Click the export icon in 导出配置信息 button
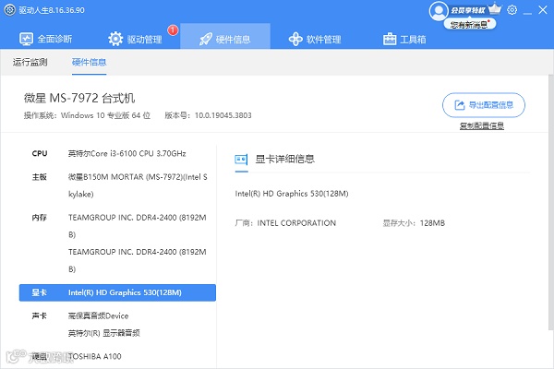 pos(459,105)
